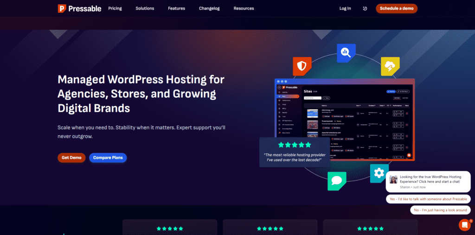Click the Log In link
Image resolution: width=475 pixels, height=235 pixels.
pyautogui.click(x=345, y=8)
